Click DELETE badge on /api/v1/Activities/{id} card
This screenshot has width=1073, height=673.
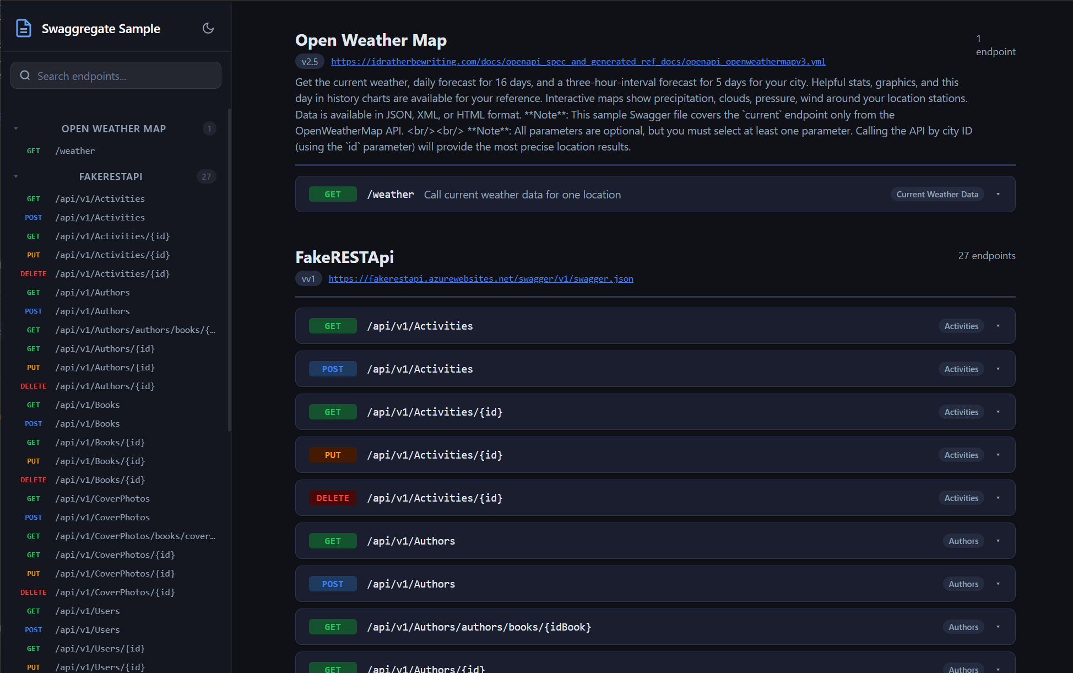tap(333, 498)
